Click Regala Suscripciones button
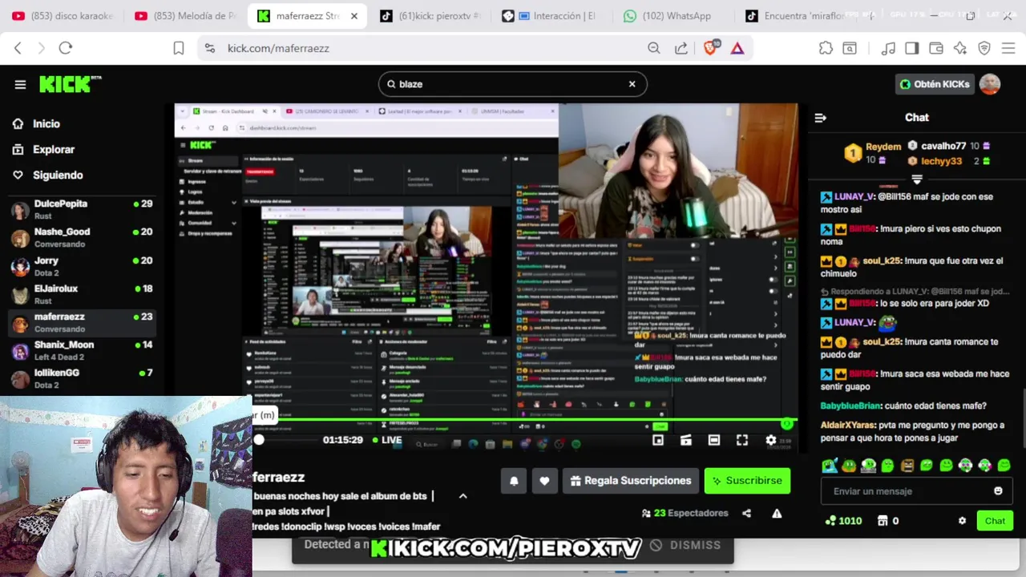1026x577 pixels. click(630, 481)
